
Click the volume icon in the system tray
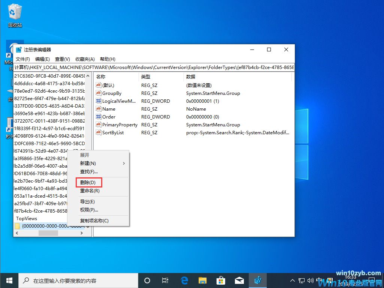311,280
